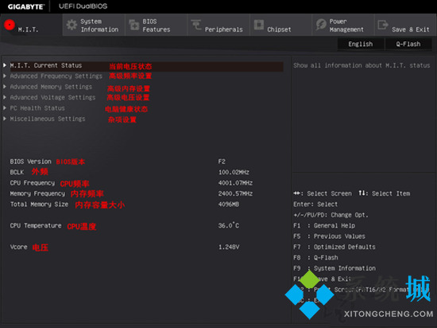Click the Total Memory Size label
Screen dimensions: 437x328
[39, 205]
